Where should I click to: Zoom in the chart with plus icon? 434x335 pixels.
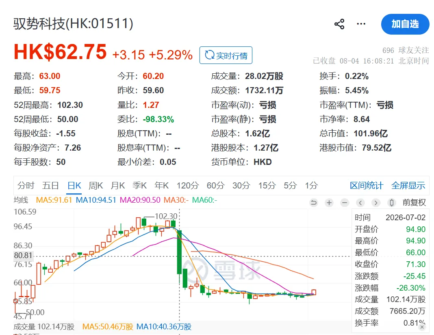click(329, 203)
